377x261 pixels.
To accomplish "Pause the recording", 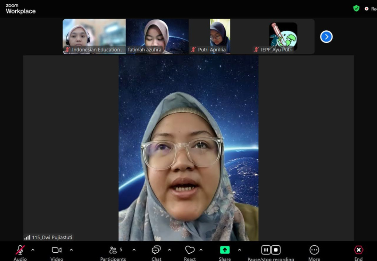I will [x=266, y=250].
